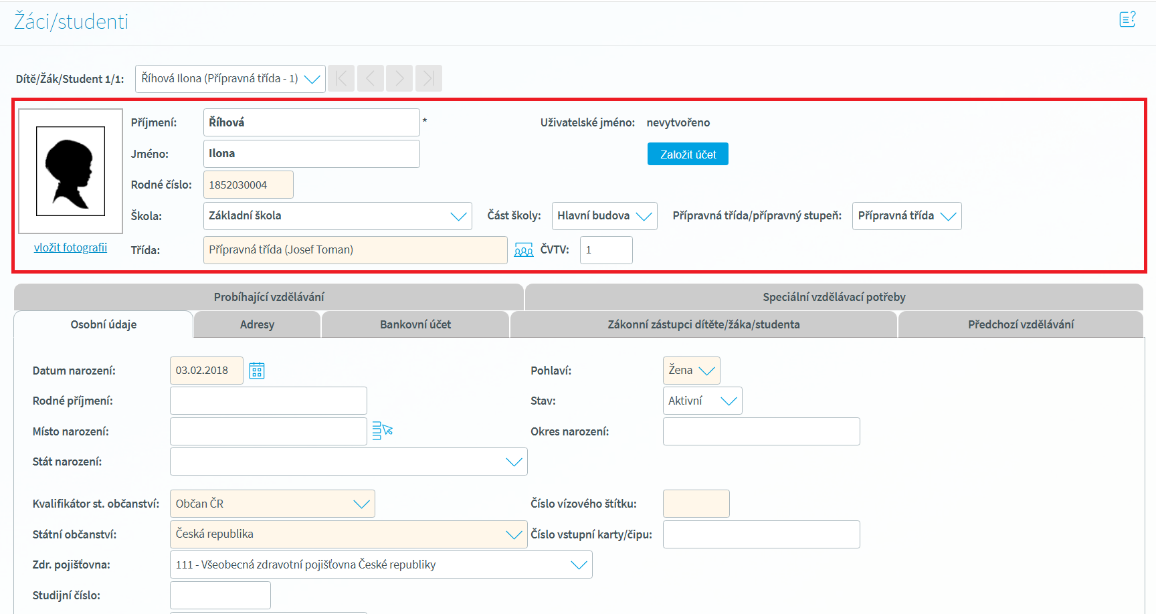
Task: Open the Stav dropdown
Action: pos(729,401)
